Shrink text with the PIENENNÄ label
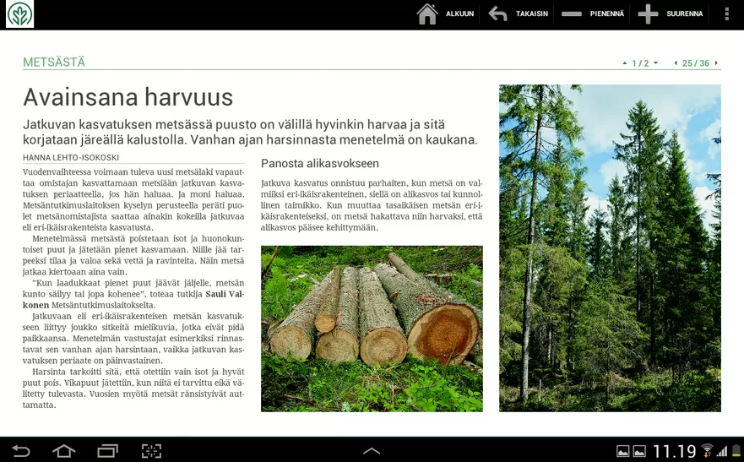 pyautogui.click(x=607, y=14)
